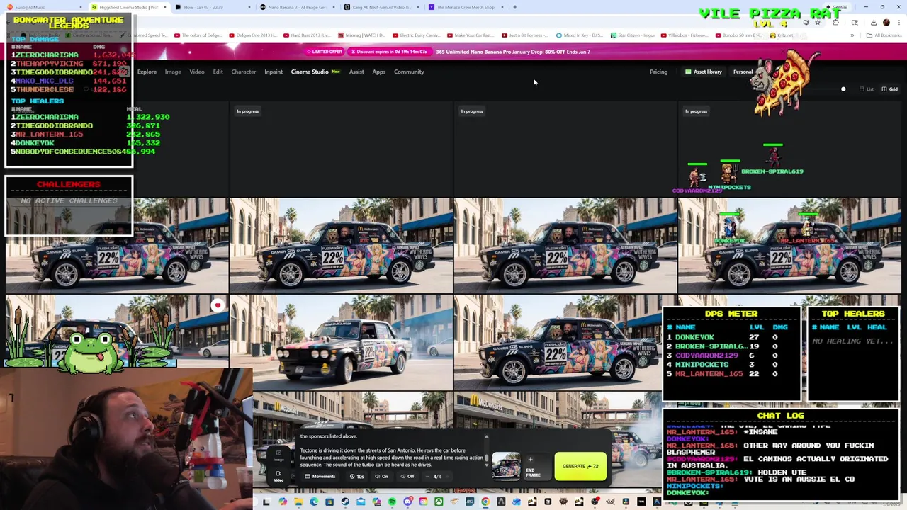Toggle the eye Off setting in prompt bar
907x510 pixels.
click(407, 476)
